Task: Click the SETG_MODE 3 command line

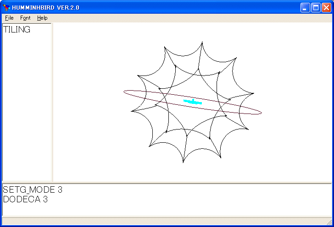Action: [x=33, y=189]
